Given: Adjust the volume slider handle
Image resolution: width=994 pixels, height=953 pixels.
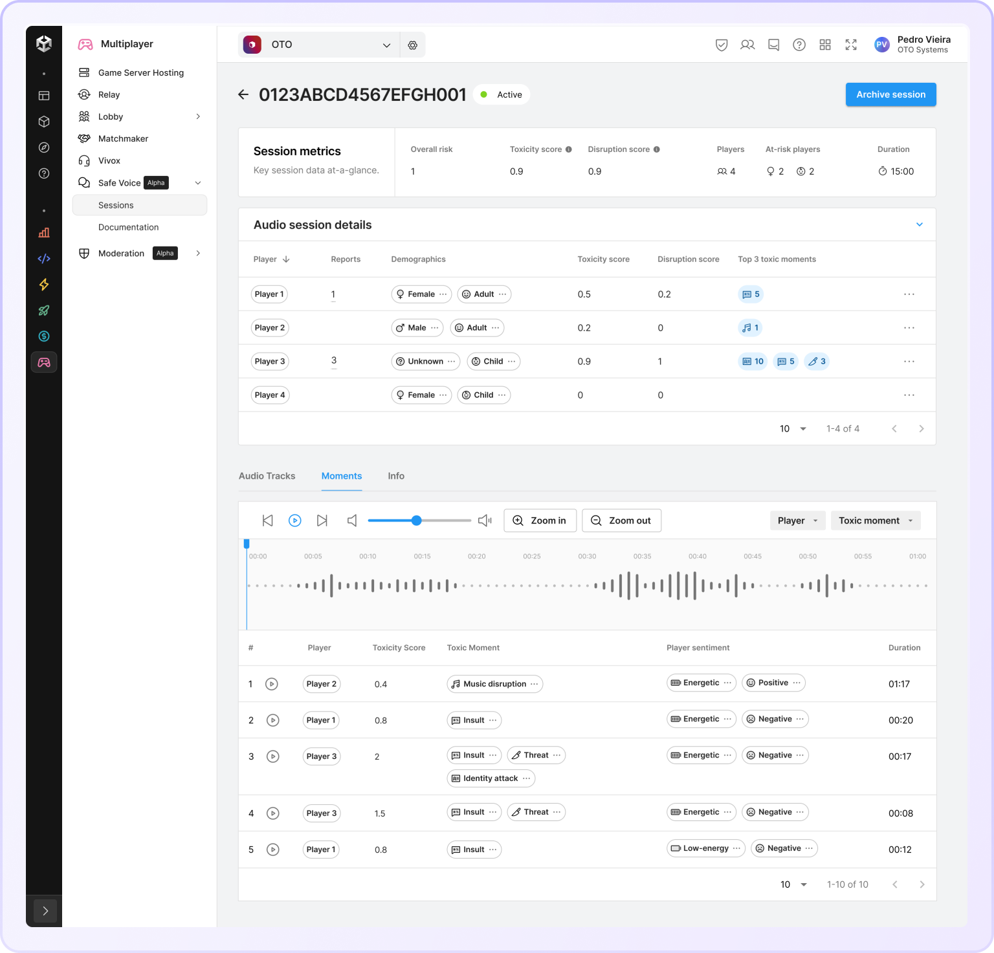Looking at the screenshot, I should (417, 521).
